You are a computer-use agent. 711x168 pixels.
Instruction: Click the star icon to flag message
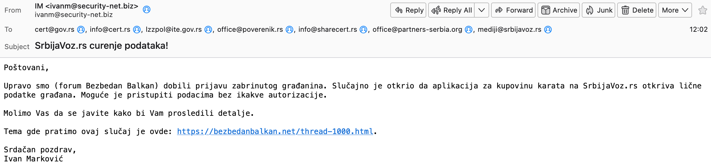702,10
